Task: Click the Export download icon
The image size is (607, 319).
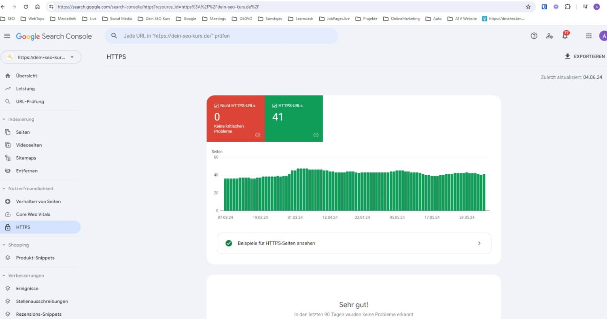Action: coord(567,57)
